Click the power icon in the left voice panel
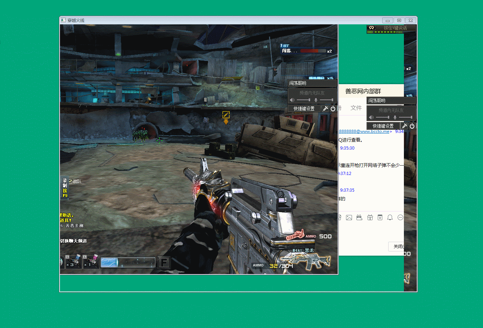 pyautogui.click(x=333, y=109)
